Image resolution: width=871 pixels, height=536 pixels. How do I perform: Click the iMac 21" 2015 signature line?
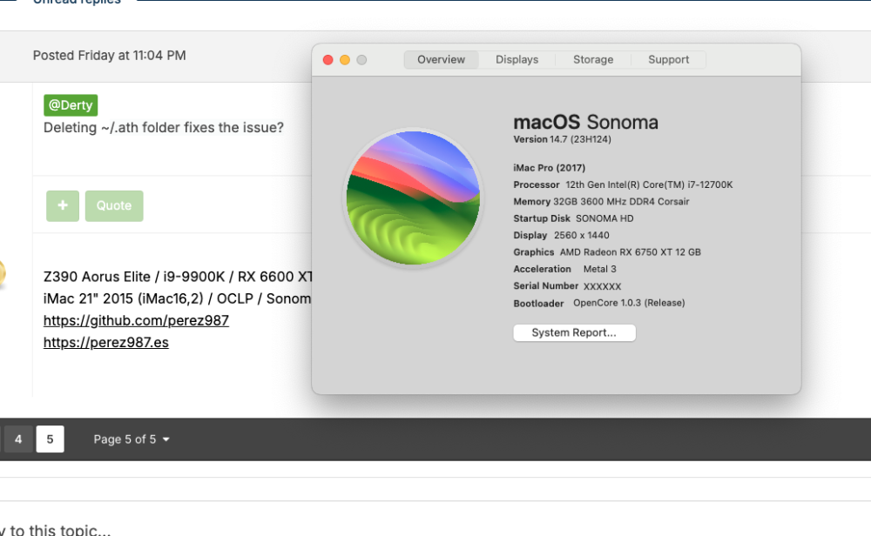coord(177,298)
